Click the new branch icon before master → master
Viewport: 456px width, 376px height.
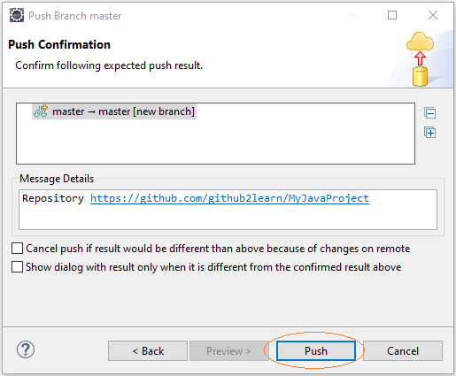(x=41, y=111)
